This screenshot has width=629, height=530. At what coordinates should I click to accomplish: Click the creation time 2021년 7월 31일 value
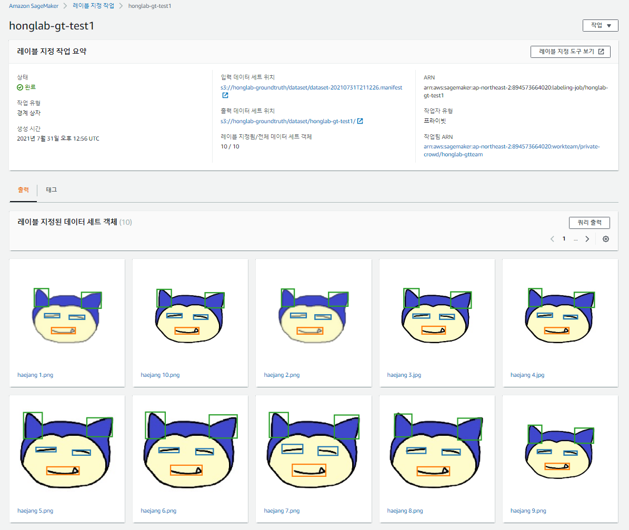point(58,138)
